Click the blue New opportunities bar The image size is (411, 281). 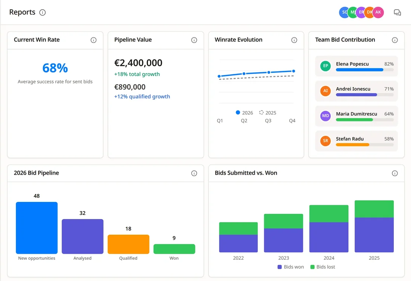[x=37, y=228]
